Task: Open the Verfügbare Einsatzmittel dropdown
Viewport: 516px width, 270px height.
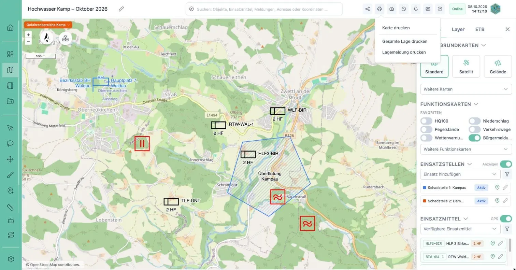Action: [x=460, y=229]
